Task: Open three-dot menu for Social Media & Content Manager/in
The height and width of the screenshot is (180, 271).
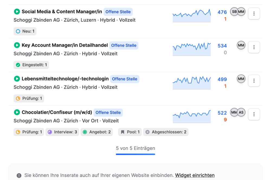Action: click(x=254, y=14)
